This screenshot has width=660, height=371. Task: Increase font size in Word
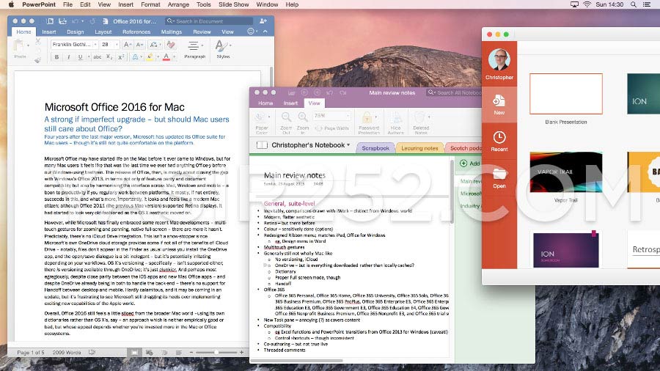pos(127,44)
